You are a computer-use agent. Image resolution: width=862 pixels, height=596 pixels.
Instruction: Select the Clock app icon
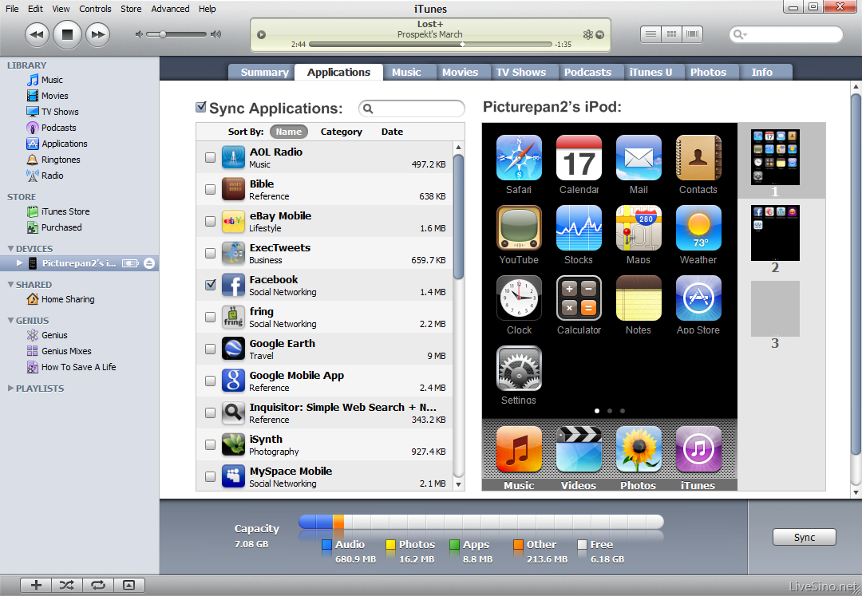519,298
